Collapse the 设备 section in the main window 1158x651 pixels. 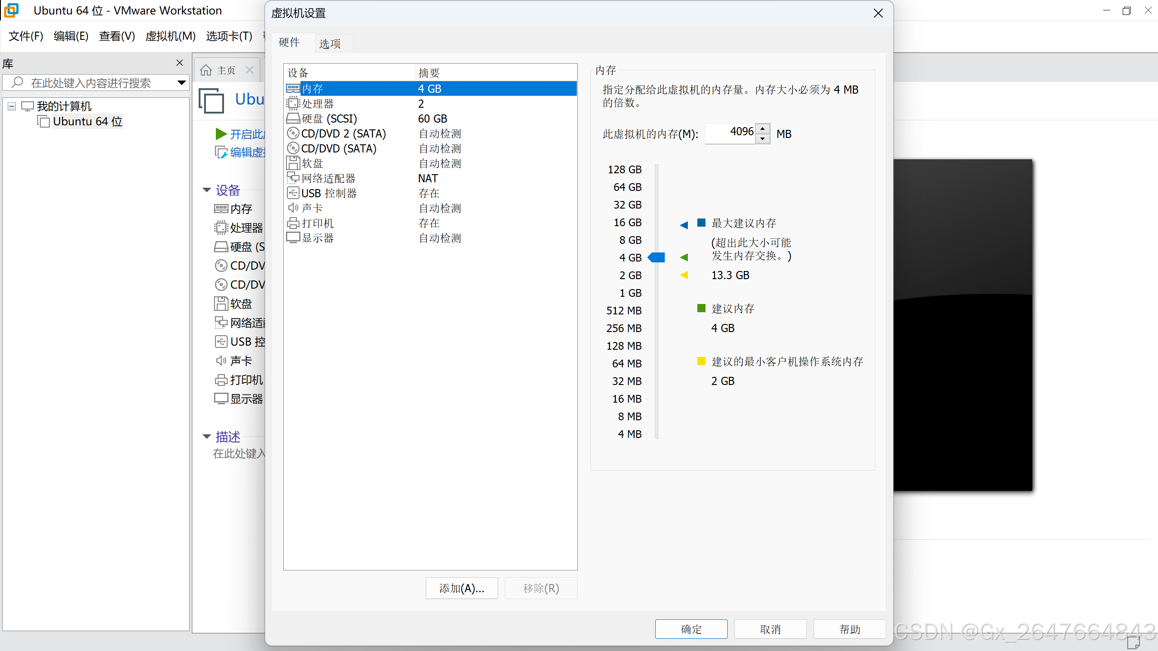207,190
